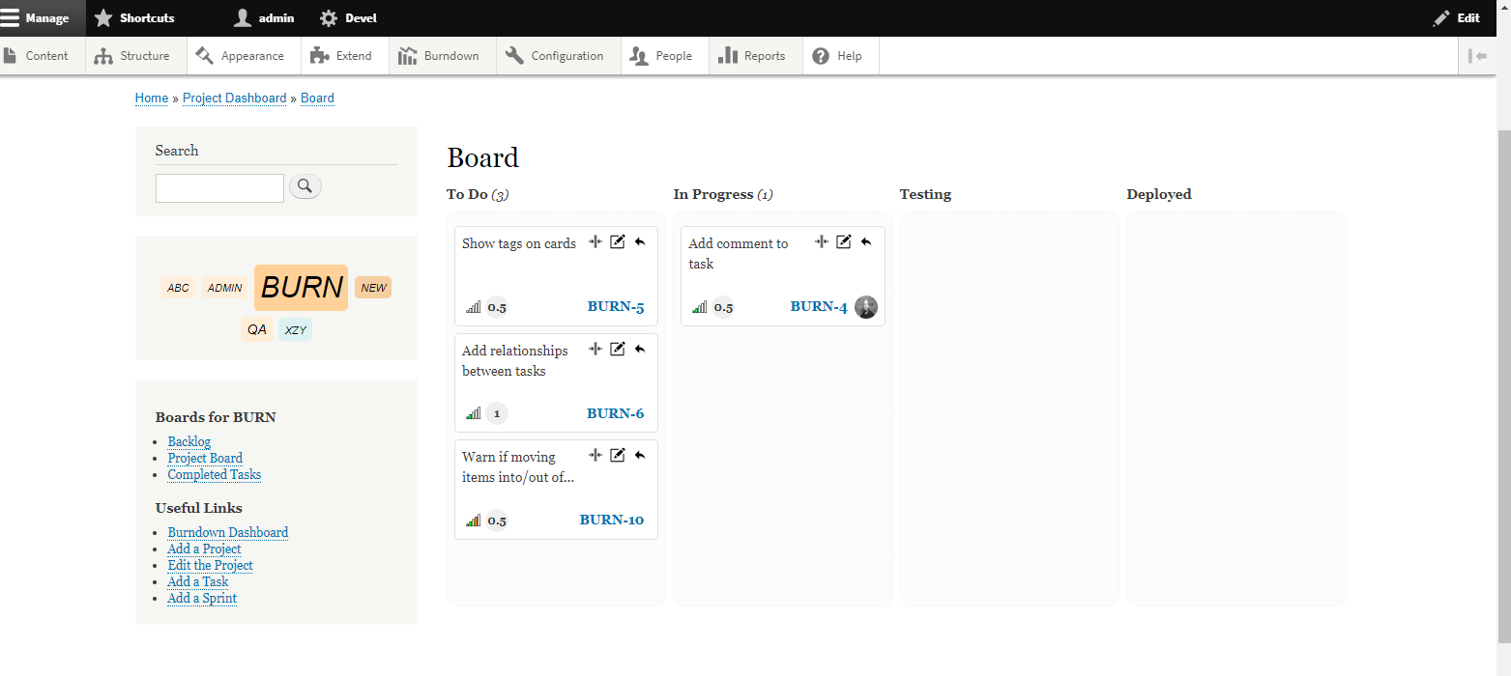Image resolution: width=1511 pixels, height=676 pixels.
Task: Toggle the NEW tag filter
Action: click(372, 287)
